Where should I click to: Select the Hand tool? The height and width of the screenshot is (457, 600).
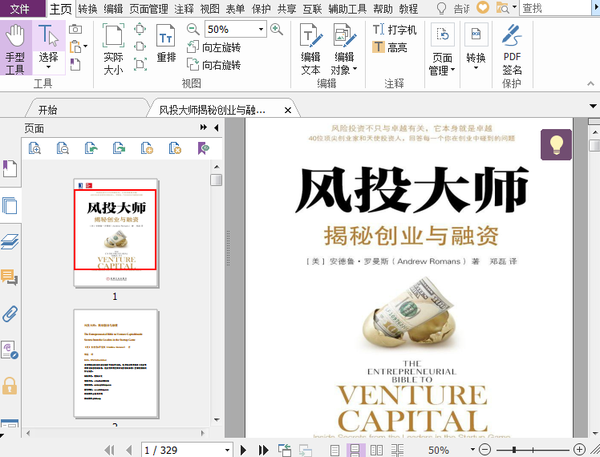coord(15,48)
